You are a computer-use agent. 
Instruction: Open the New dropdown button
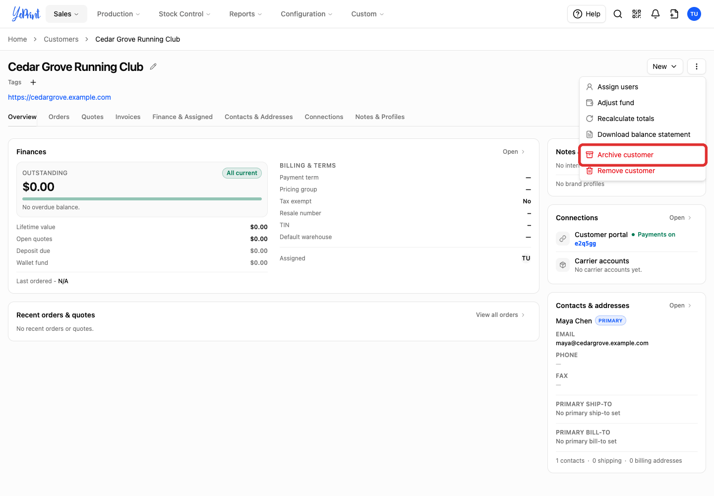point(665,66)
